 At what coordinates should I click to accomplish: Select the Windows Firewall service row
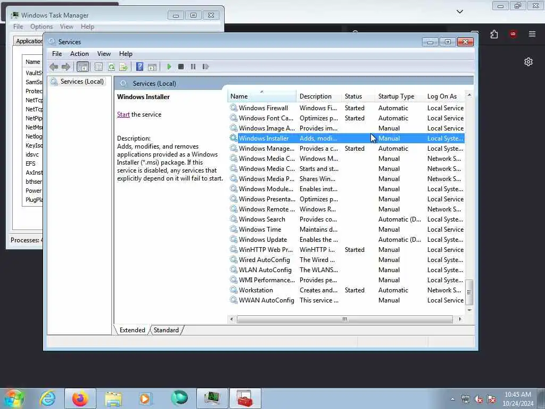pos(346,108)
